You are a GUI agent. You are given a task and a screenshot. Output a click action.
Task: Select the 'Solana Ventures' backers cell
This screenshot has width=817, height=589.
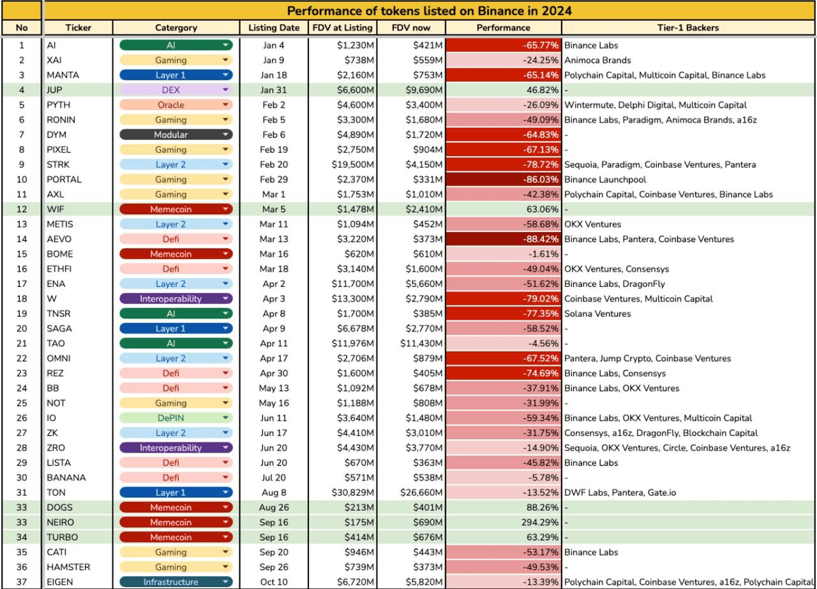(x=689, y=314)
